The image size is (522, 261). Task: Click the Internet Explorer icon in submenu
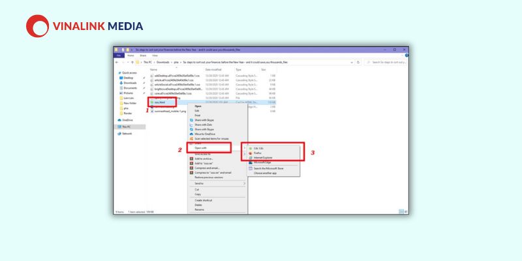coord(251,157)
